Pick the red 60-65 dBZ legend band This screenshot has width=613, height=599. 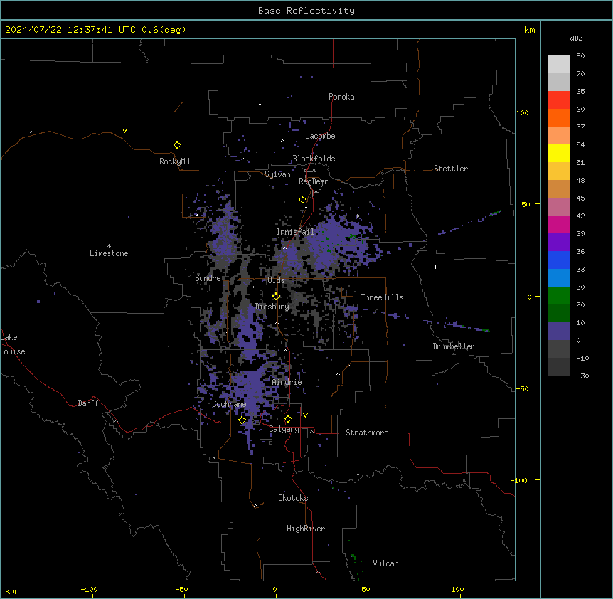tap(559, 100)
